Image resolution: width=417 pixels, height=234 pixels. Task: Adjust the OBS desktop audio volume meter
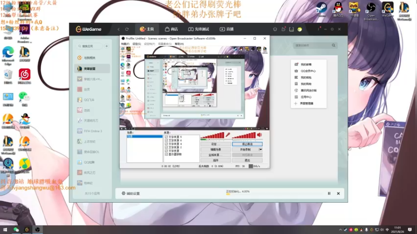tap(243, 136)
